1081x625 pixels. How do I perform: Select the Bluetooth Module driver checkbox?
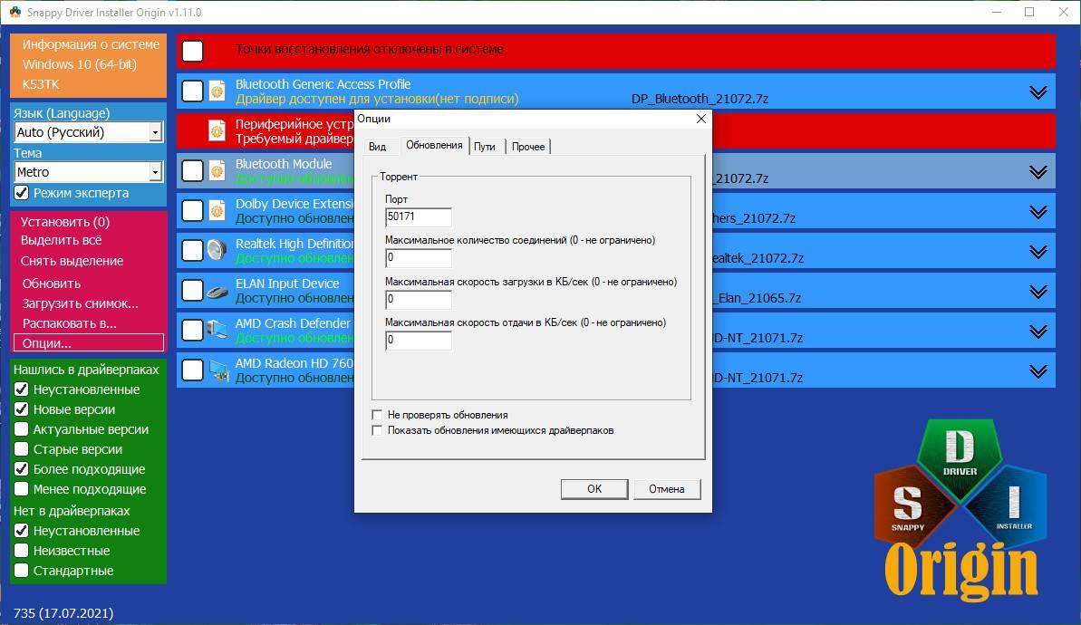(x=192, y=171)
